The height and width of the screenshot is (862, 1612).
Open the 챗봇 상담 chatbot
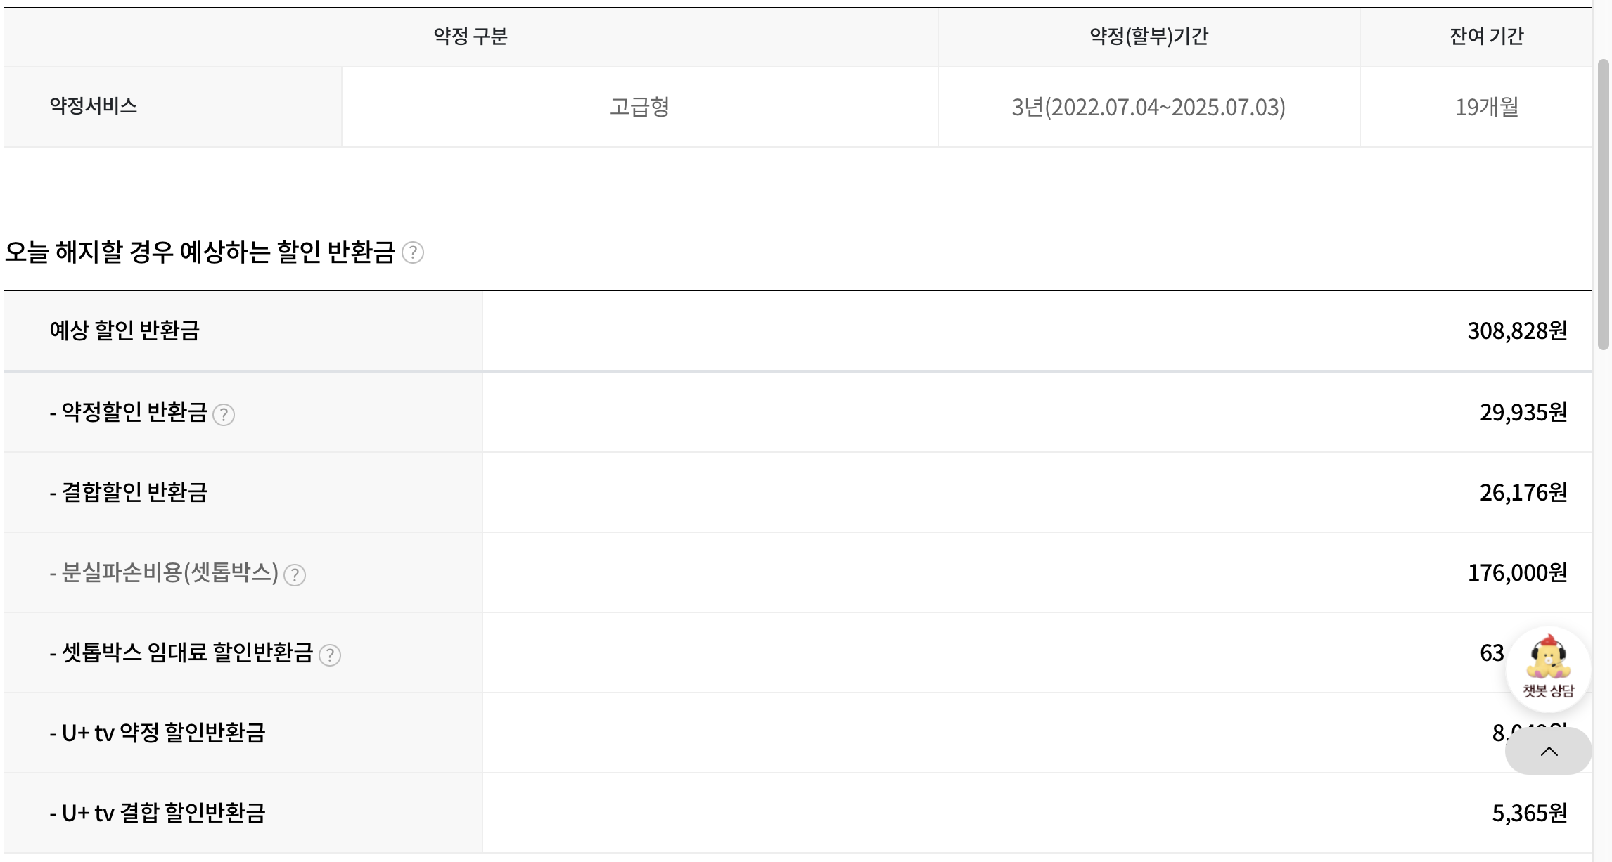pos(1548,668)
